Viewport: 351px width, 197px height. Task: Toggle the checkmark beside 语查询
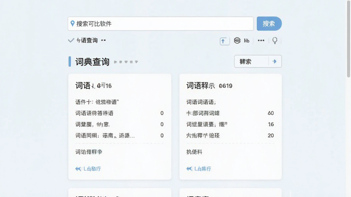71,40
